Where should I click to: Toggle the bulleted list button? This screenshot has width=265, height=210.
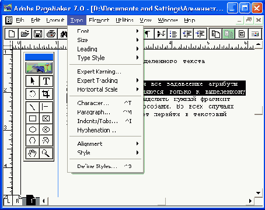coord(173,34)
